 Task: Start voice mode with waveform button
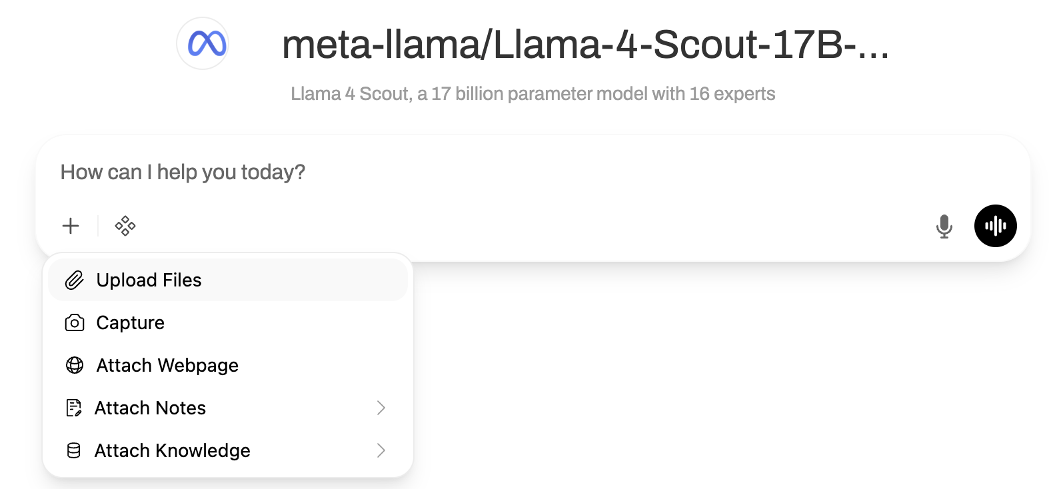(995, 226)
